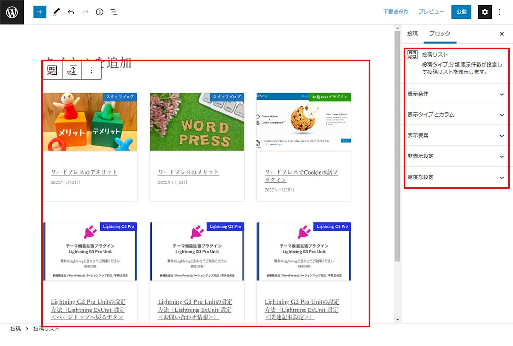Open the top-right options kebab menu
This screenshot has width=513, height=346.
500,12
